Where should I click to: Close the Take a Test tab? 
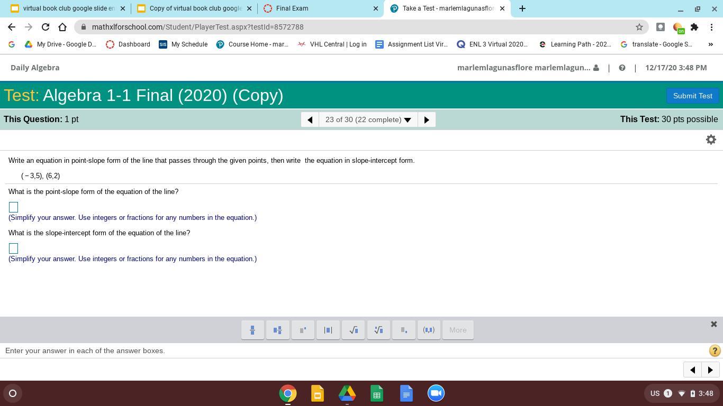click(502, 8)
